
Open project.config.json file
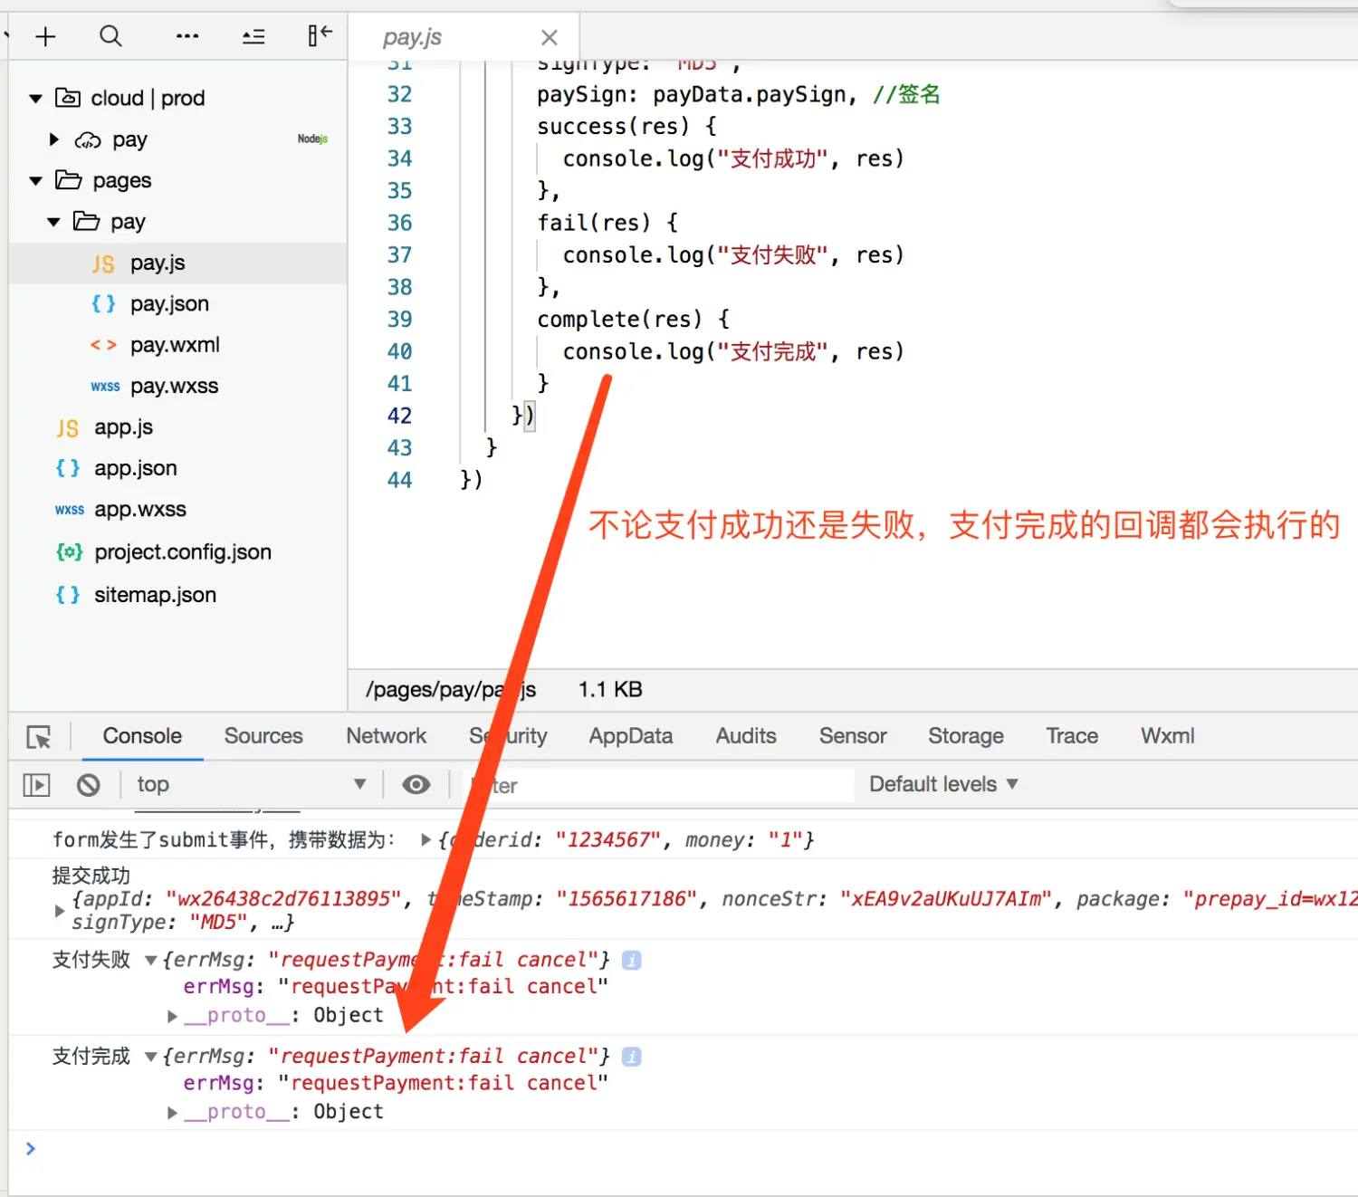(x=182, y=552)
